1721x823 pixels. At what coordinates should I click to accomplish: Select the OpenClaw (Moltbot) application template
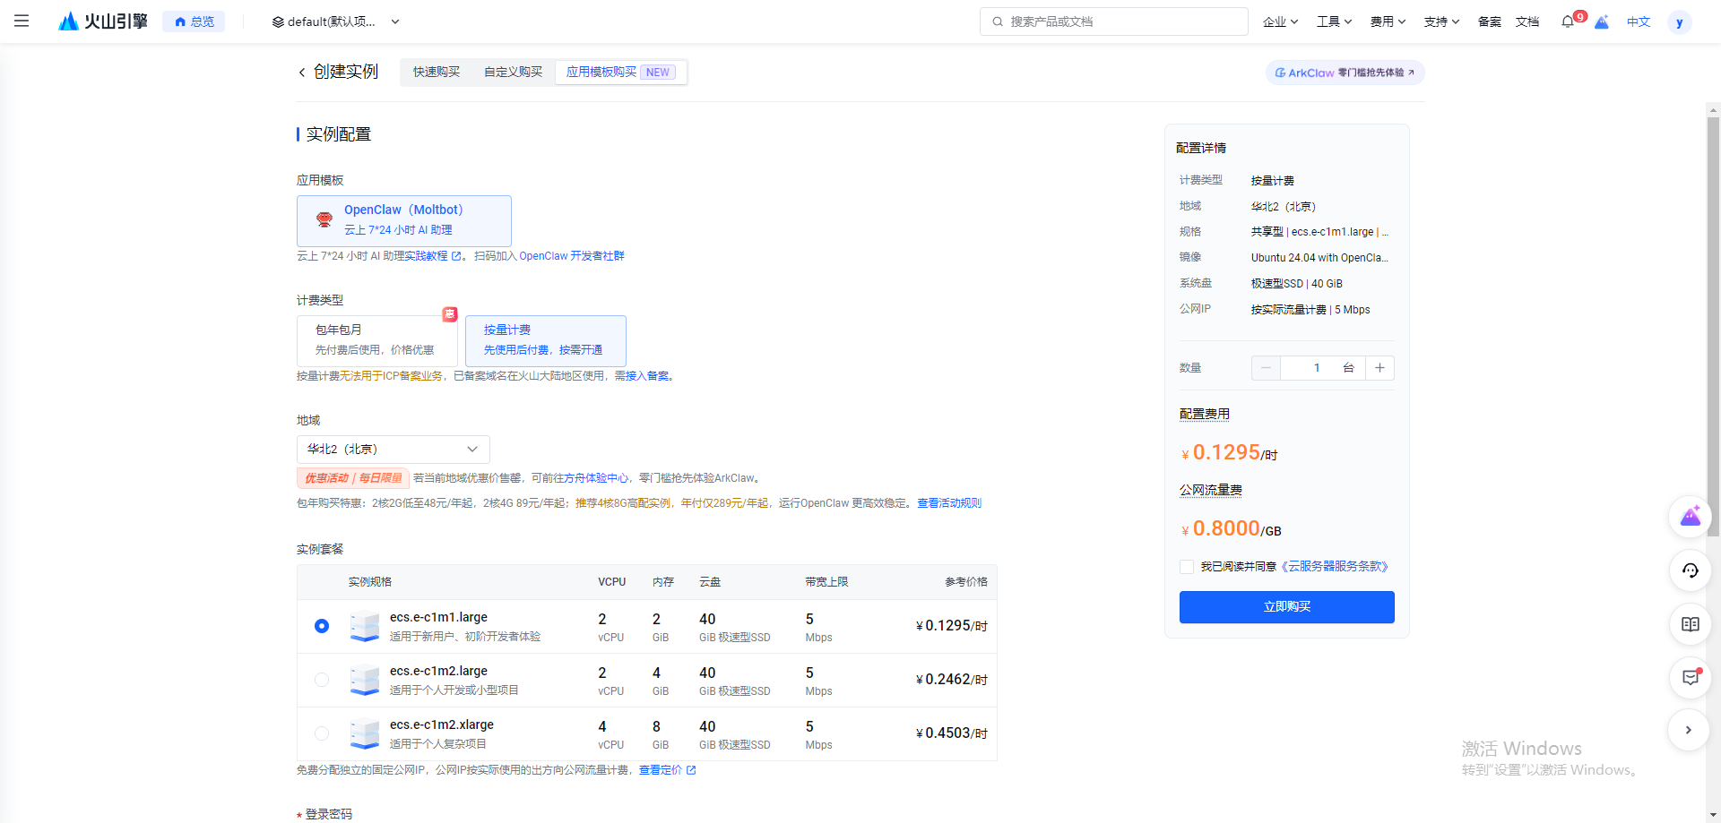pos(404,220)
